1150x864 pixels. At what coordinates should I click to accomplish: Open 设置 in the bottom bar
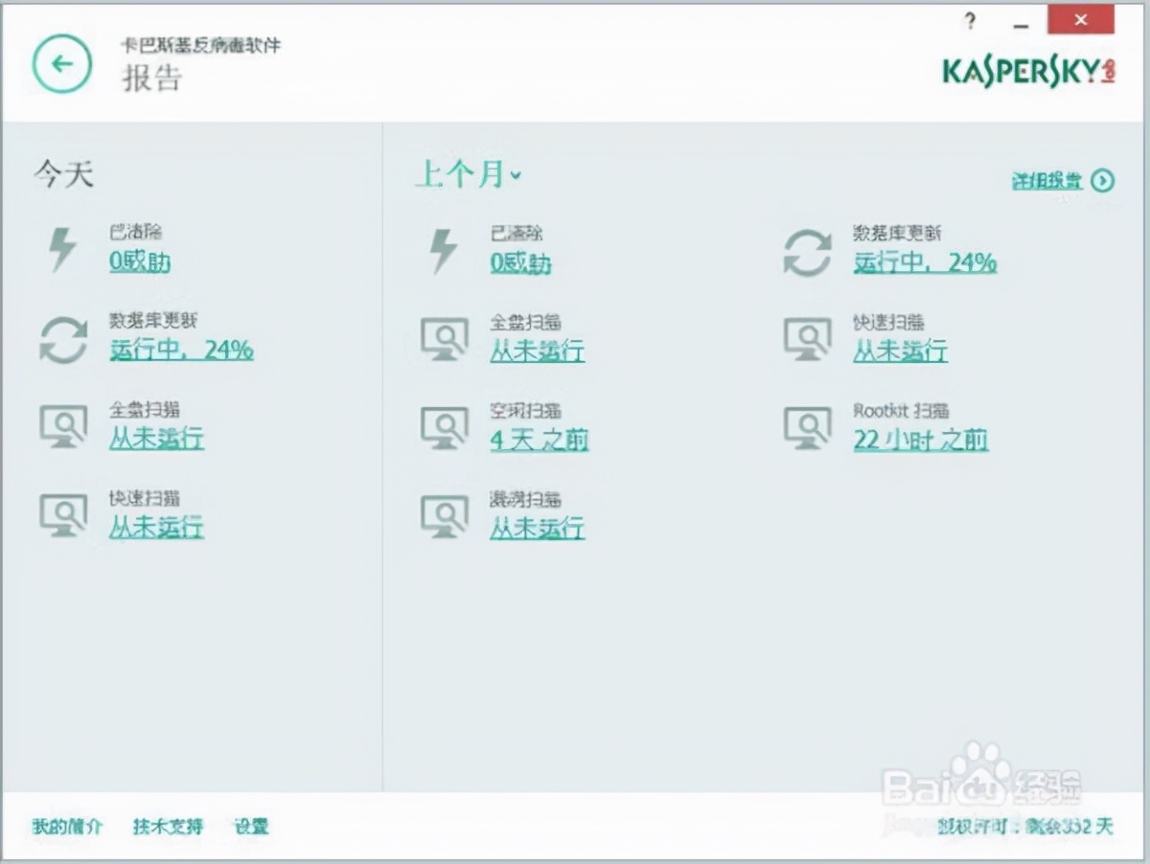click(x=251, y=827)
